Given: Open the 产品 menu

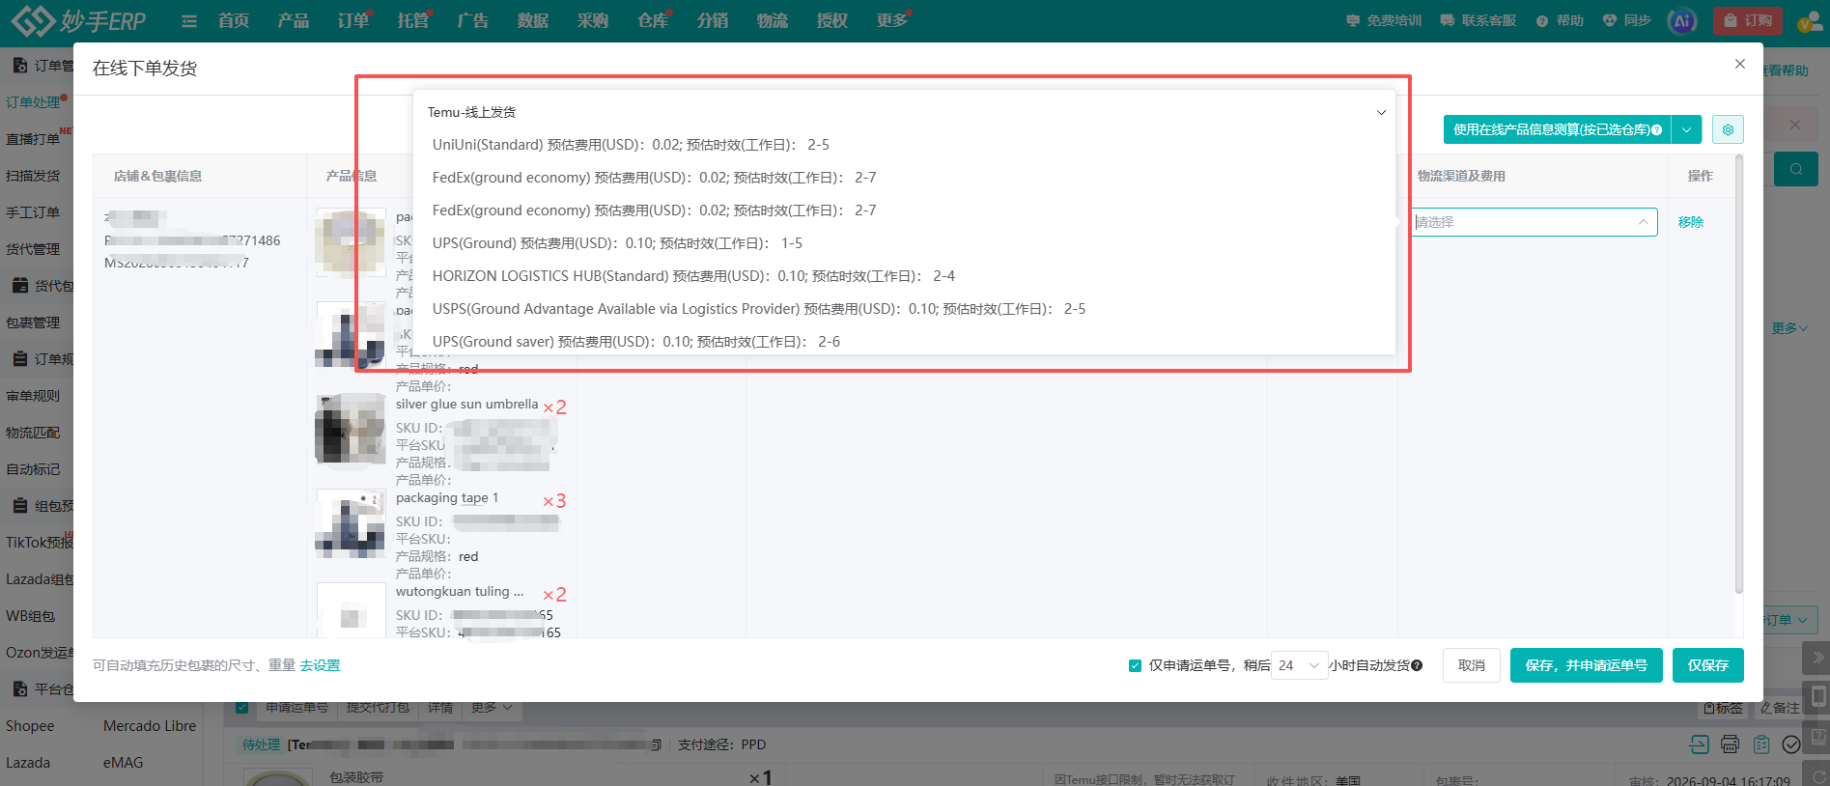Looking at the screenshot, I should click(294, 20).
